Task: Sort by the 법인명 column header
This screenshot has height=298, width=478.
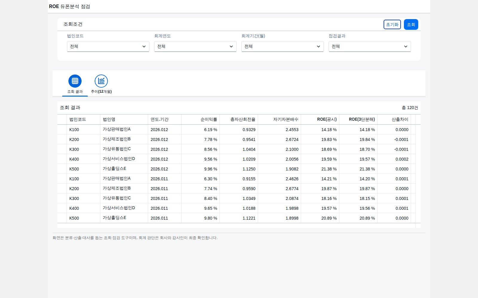Action: pos(124,119)
